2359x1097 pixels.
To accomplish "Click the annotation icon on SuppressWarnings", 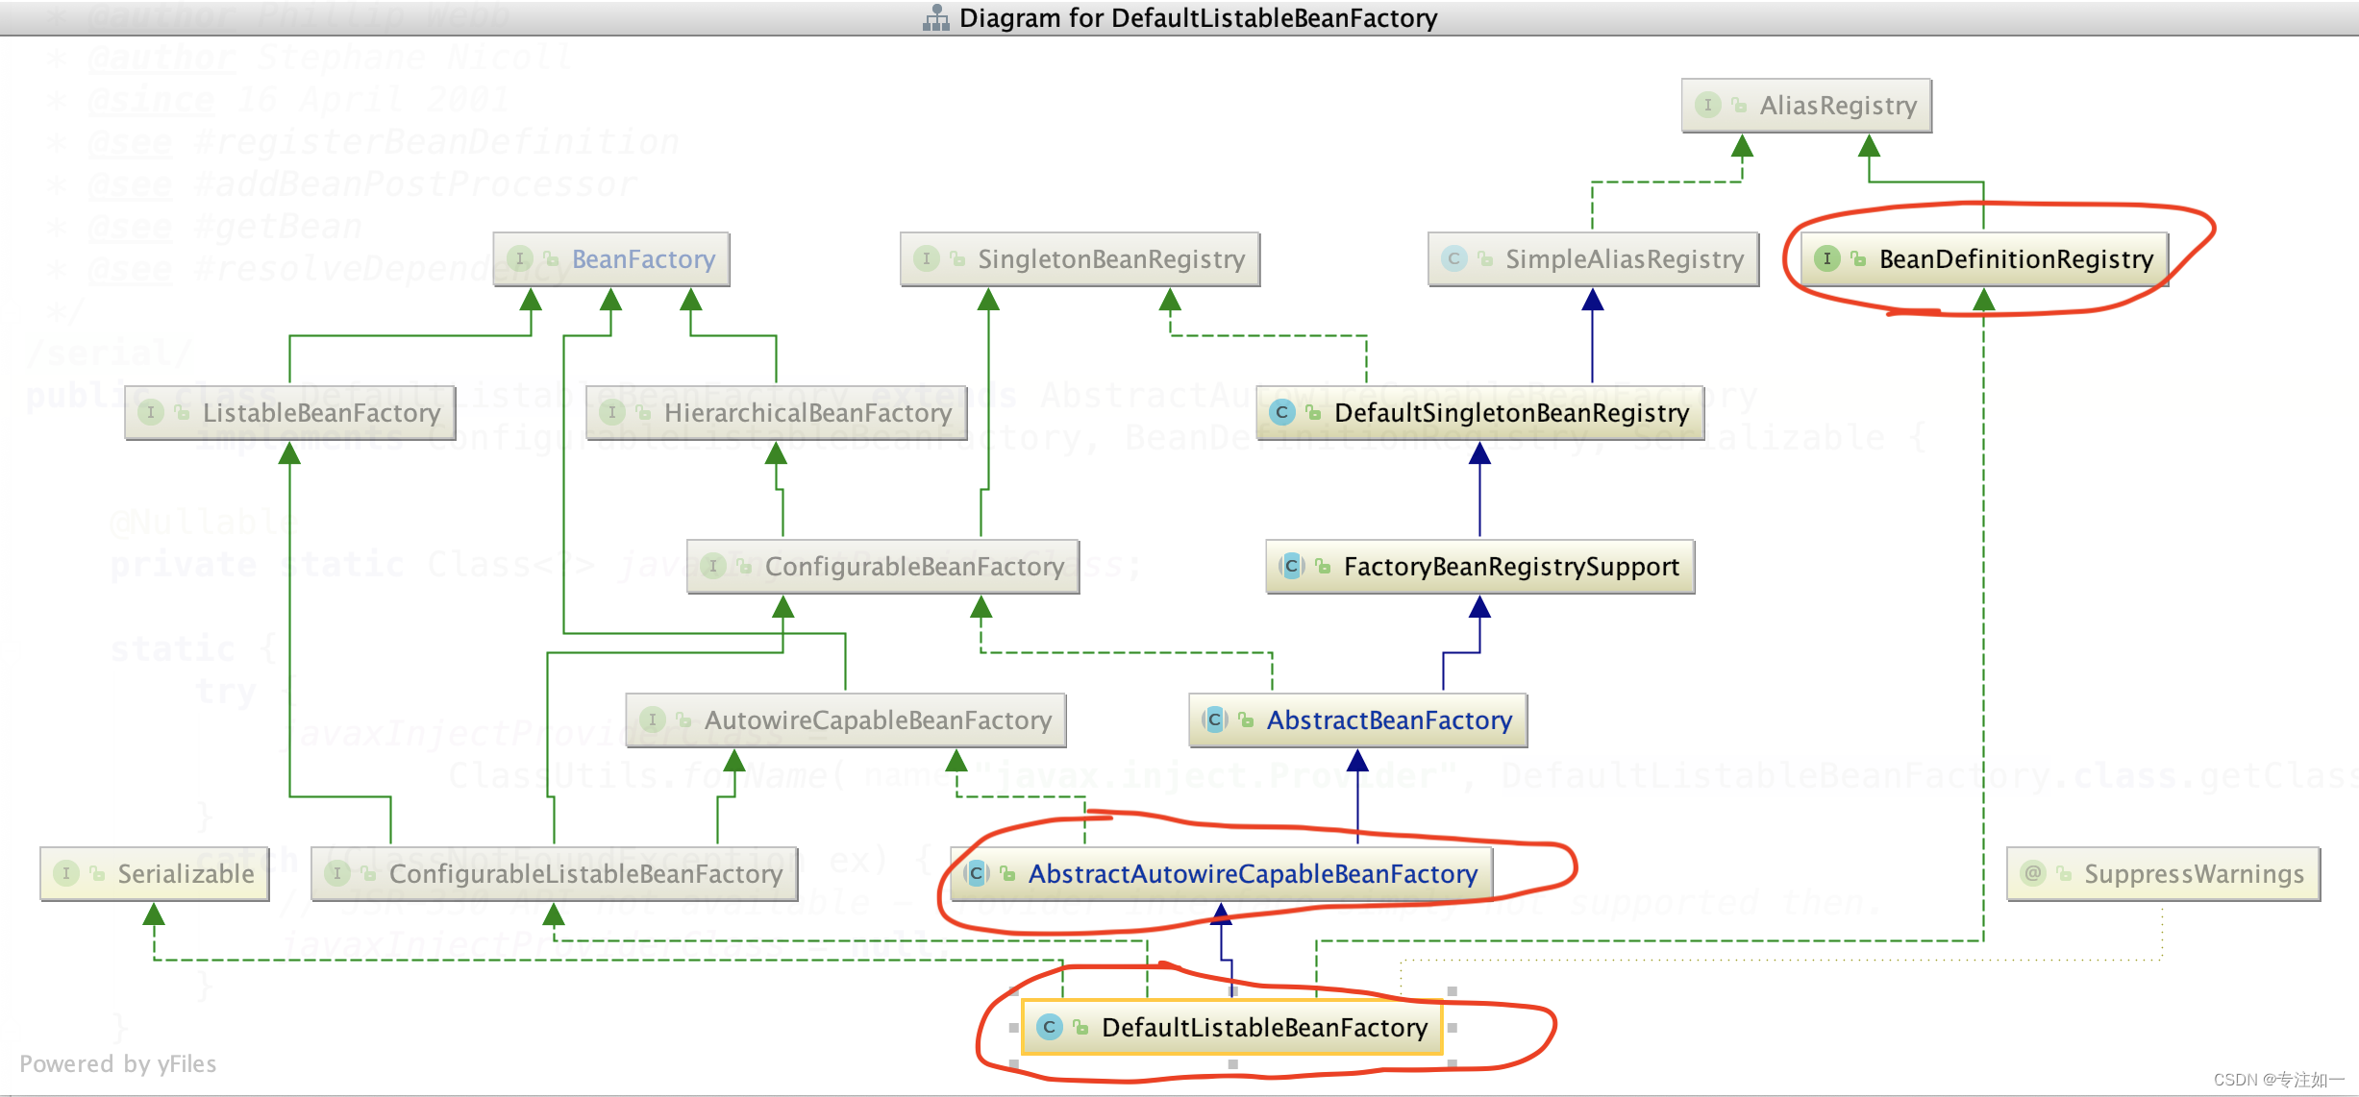I will click(2033, 874).
